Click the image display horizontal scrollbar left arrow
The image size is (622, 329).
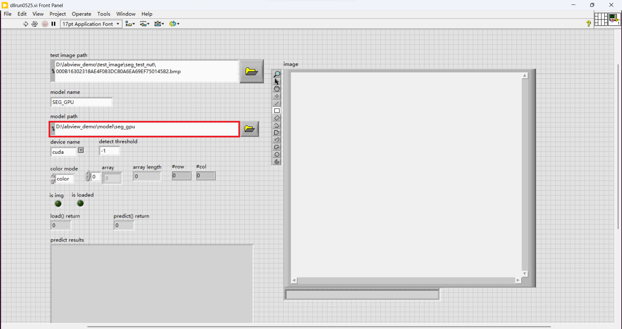tap(294, 280)
